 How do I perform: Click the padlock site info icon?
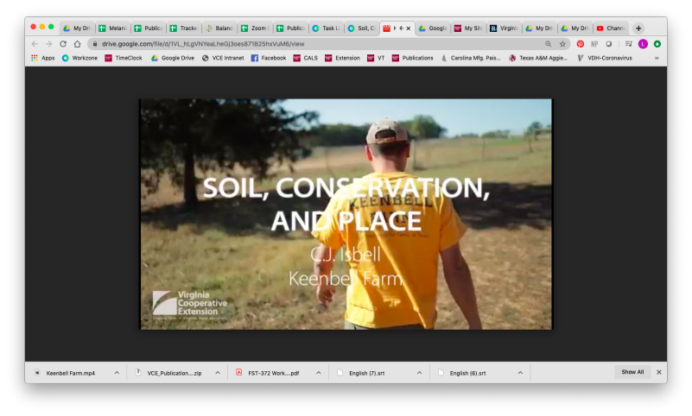[x=95, y=44]
